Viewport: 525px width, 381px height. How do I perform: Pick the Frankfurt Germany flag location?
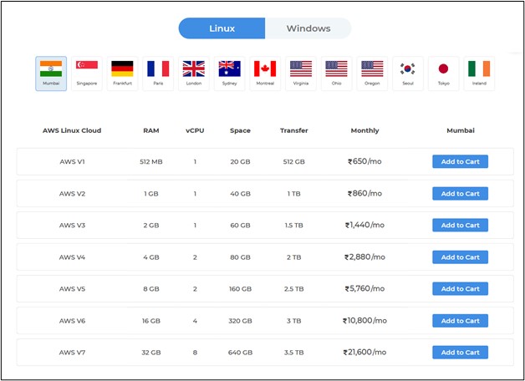[x=122, y=74]
